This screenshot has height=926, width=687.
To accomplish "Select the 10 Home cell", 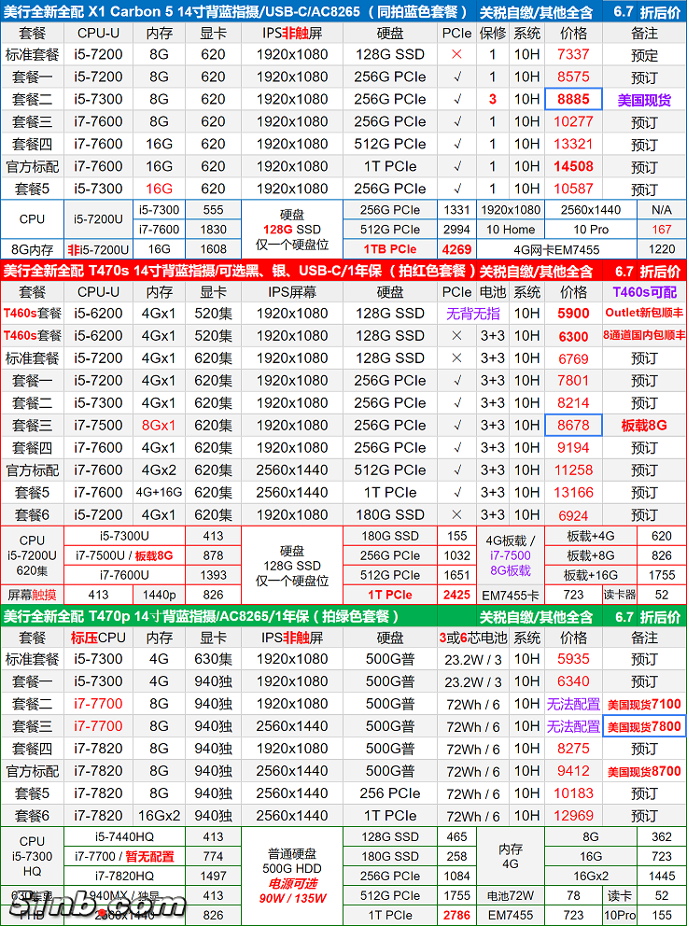I will point(511,229).
